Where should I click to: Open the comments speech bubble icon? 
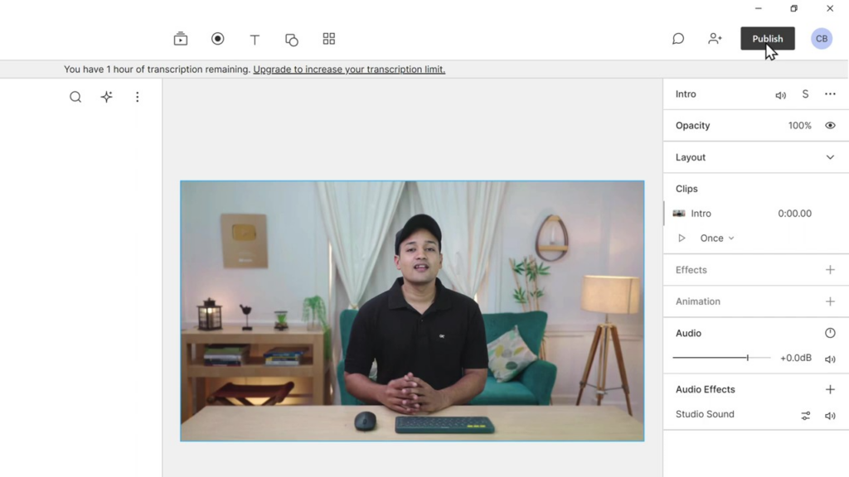click(x=678, y=38)
